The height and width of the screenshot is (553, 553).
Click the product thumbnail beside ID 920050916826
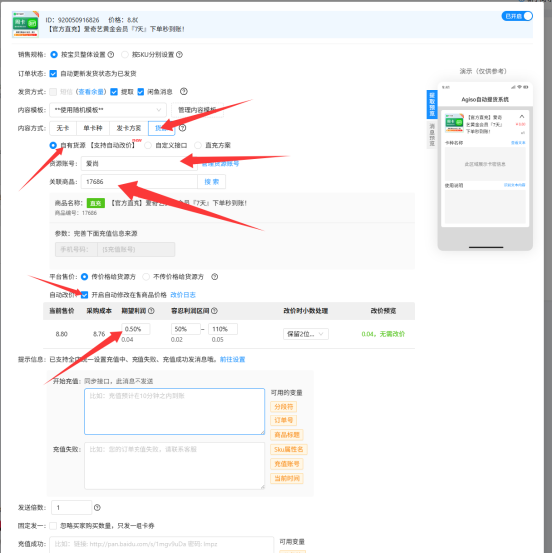point(25,24)
